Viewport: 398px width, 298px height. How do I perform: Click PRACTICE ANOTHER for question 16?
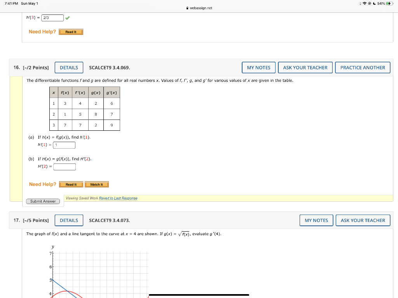coord(362,67)
